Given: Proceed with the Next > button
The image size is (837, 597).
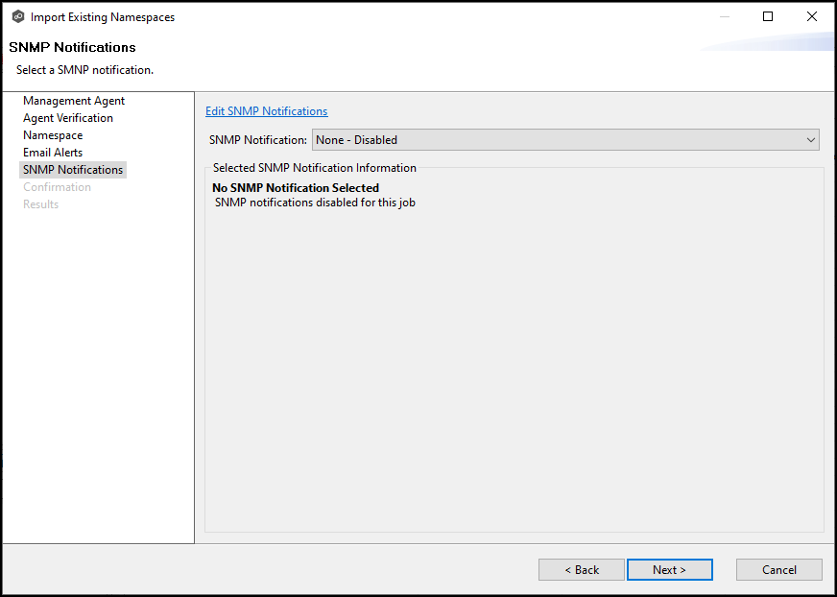Looking at the screenshot, I should pyautogui.click(x=669, y=570).
